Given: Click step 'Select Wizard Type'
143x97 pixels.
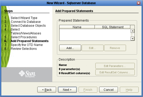Looking at the screenshot, I should (x=24, y=18).
